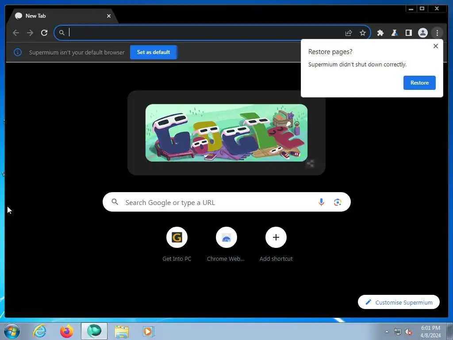
Task: Dismiss the Restore pages popup
Action: [x=436, y=46]
